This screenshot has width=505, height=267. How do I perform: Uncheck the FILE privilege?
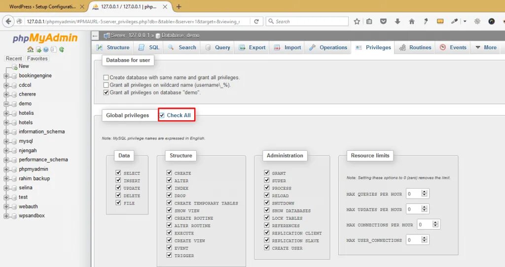click(x=118, y=202)
